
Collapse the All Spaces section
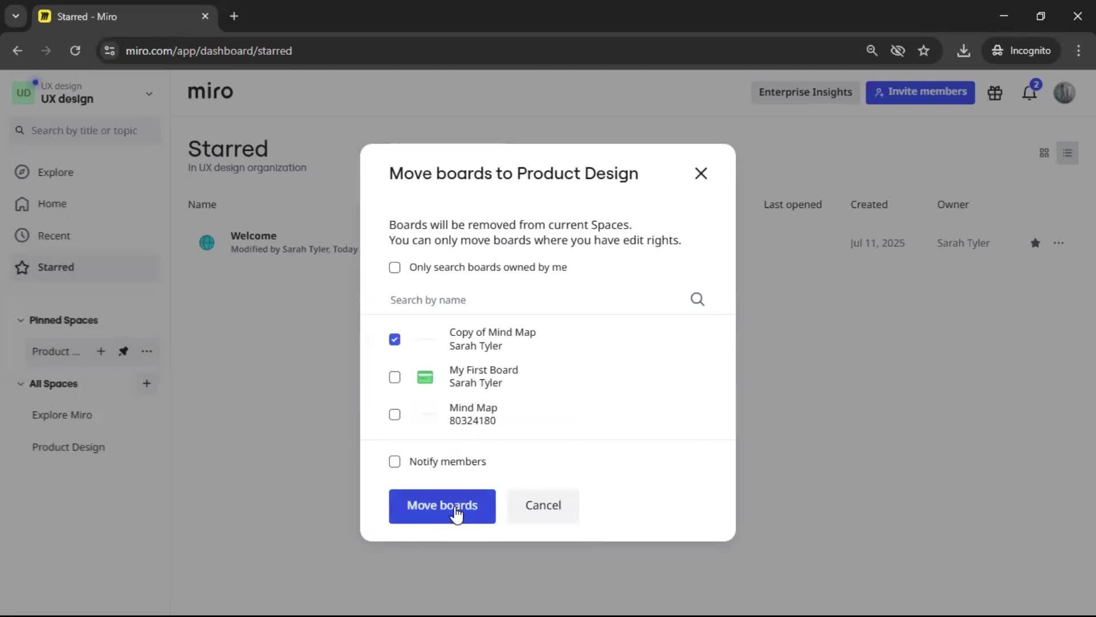[x=21, y=384]
